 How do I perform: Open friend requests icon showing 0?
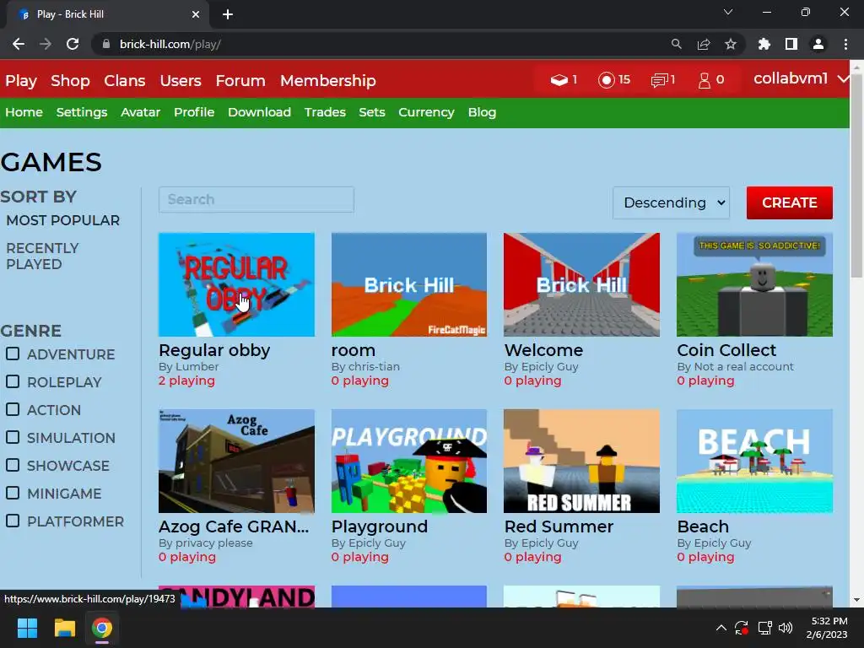(705, 80)
